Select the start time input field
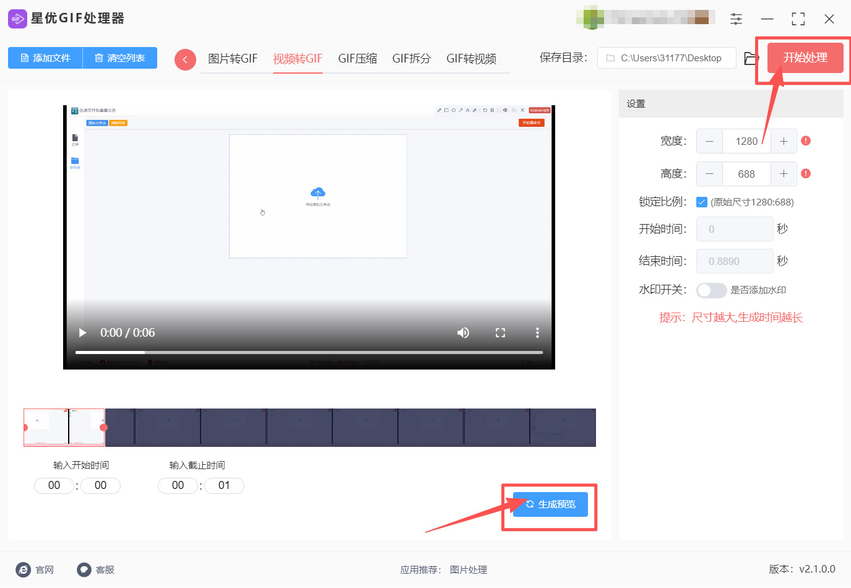The width and height of the screenshot is (851, 588). pyautogui.click(x=54, y=485)
